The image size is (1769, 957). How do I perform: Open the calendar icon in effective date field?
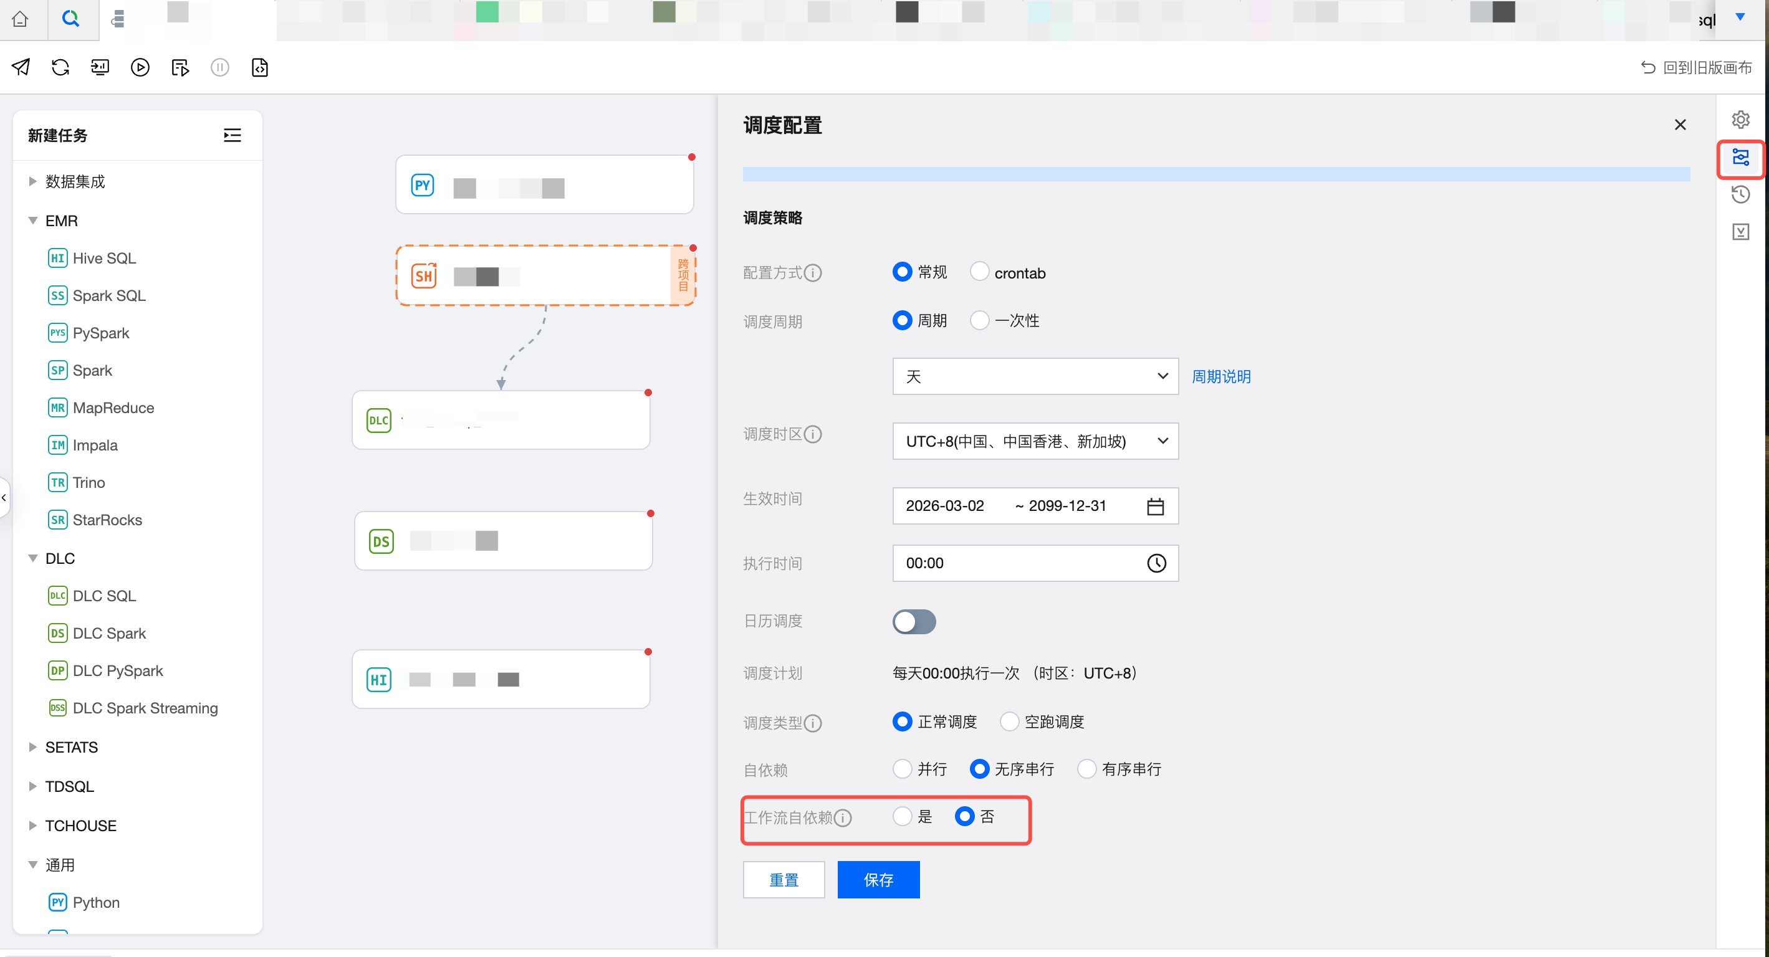[x=1155, y=507]
